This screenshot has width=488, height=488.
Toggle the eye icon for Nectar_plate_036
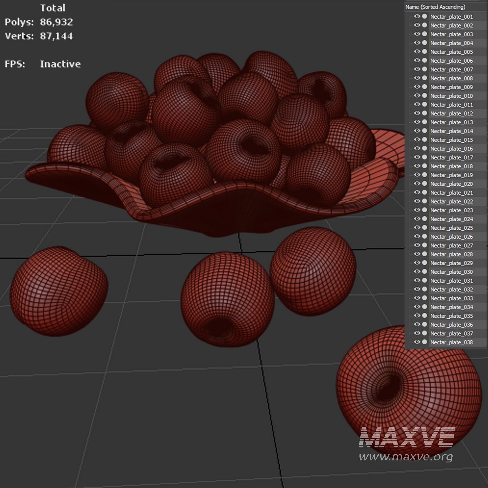tap(417, 325)
